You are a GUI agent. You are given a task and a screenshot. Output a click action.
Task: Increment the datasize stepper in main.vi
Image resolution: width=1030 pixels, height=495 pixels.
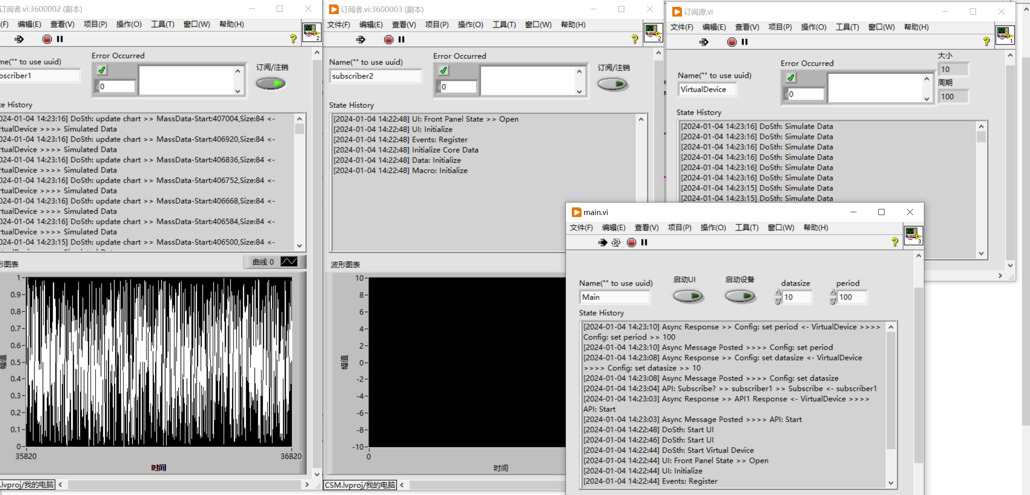(x=778, y=293)
